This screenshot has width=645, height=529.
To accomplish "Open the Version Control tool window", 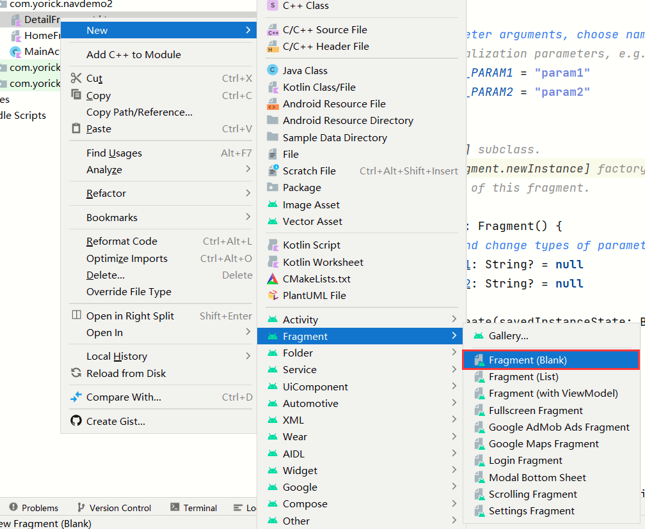I will pyautogui.click(x=114, y=508).
